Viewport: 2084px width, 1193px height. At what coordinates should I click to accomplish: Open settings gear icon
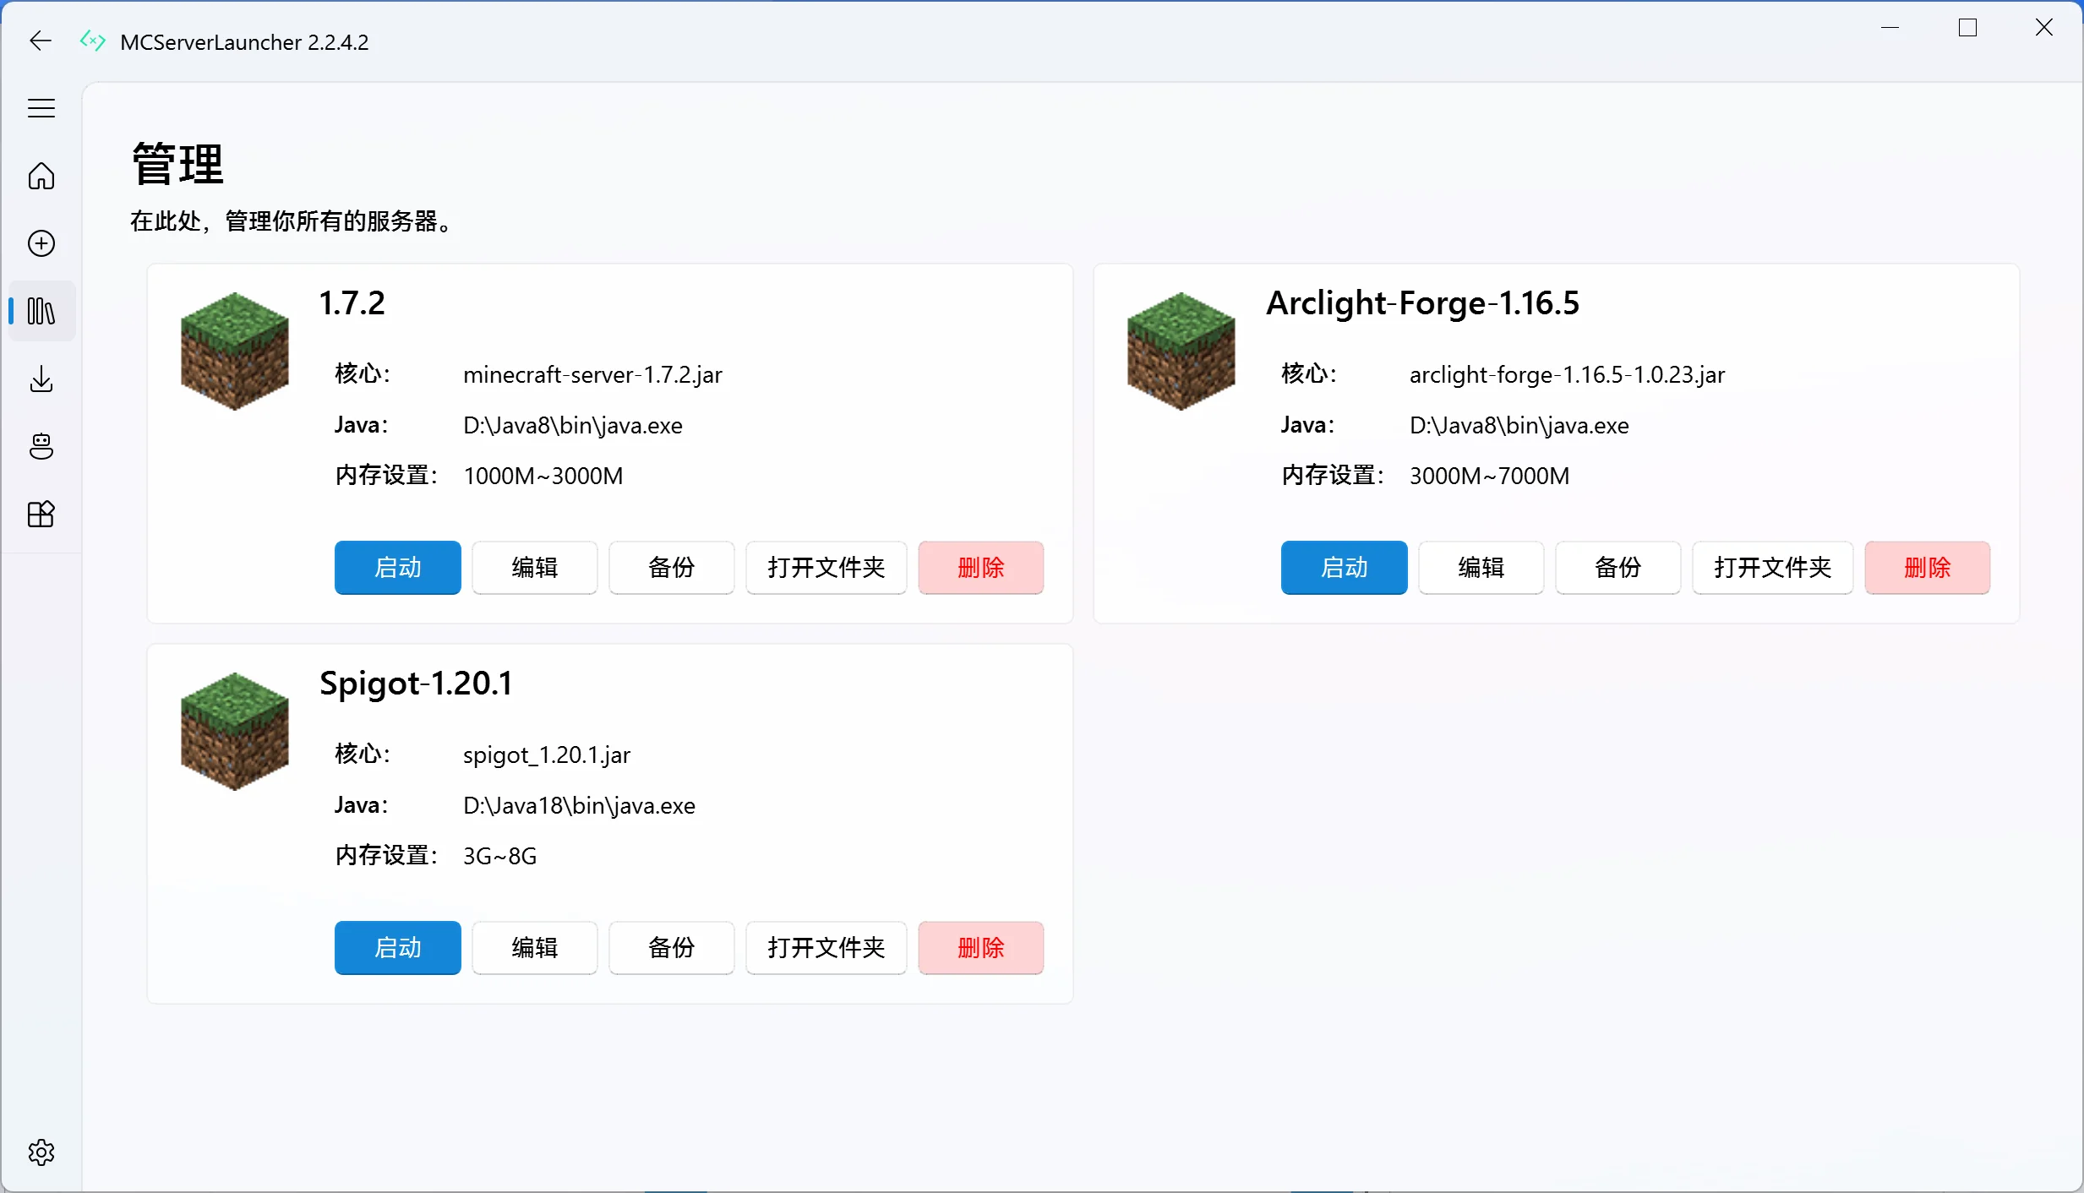41,1152
